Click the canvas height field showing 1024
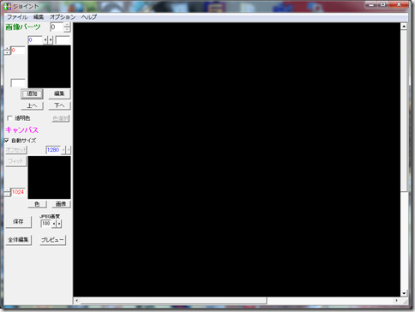 (18, 192)
